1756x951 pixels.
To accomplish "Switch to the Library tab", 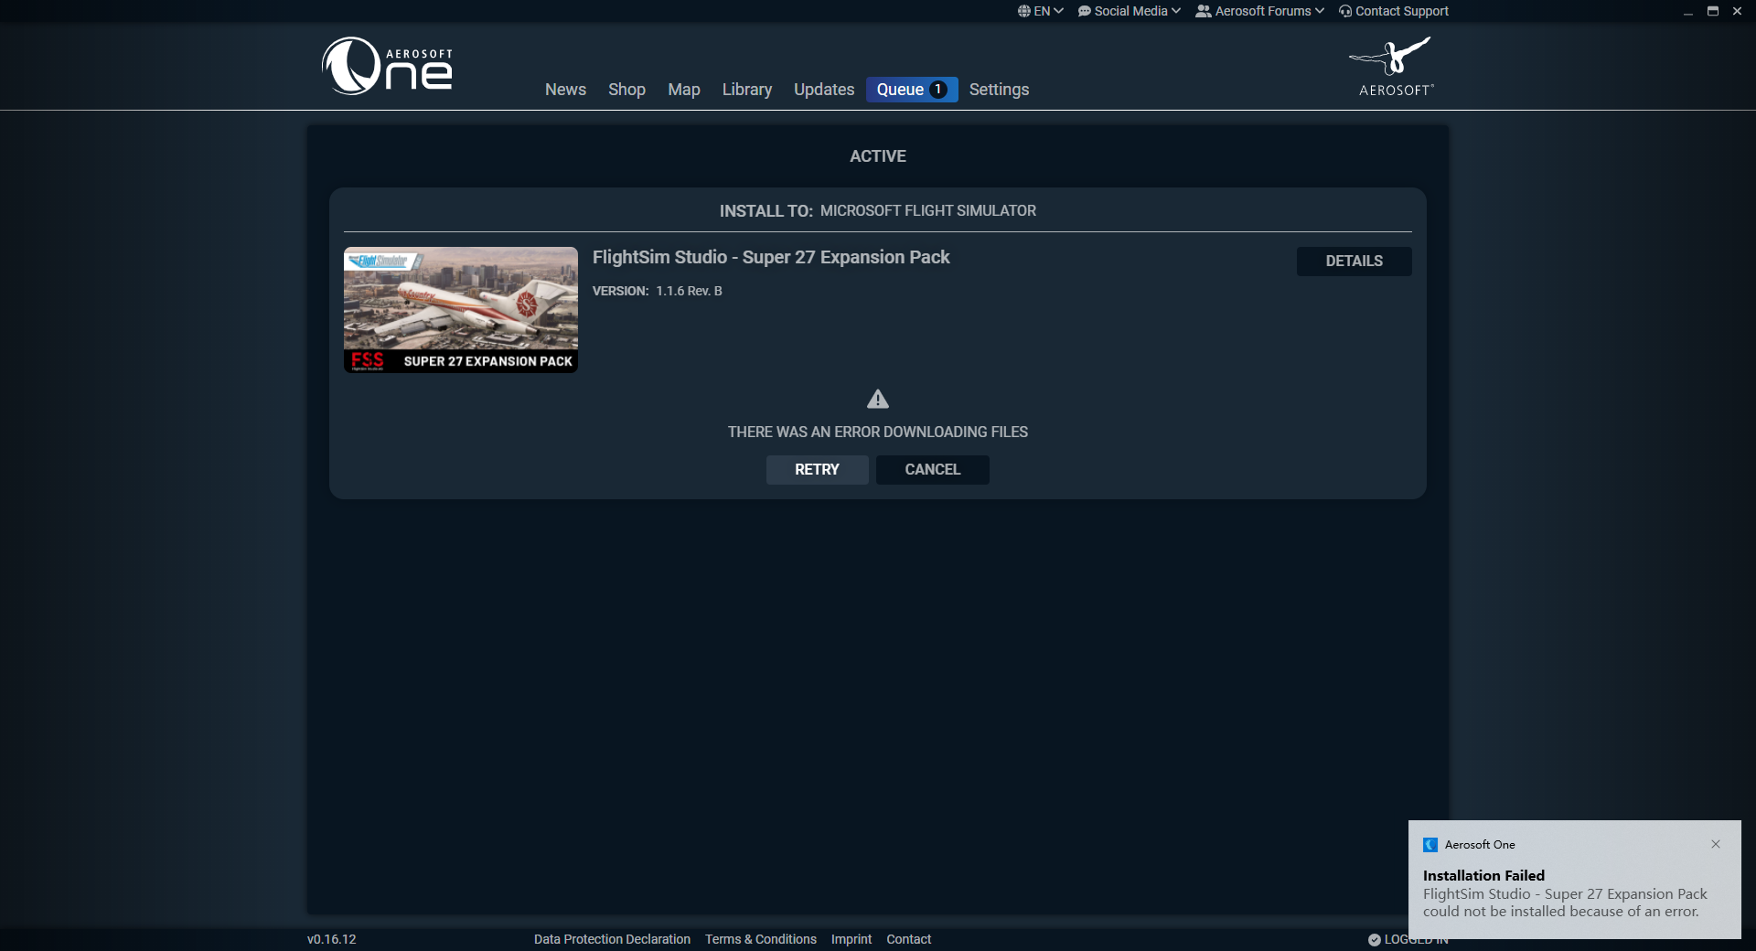I will 746,90.
